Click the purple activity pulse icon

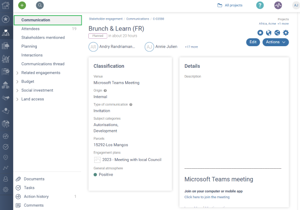pos(278,5)
